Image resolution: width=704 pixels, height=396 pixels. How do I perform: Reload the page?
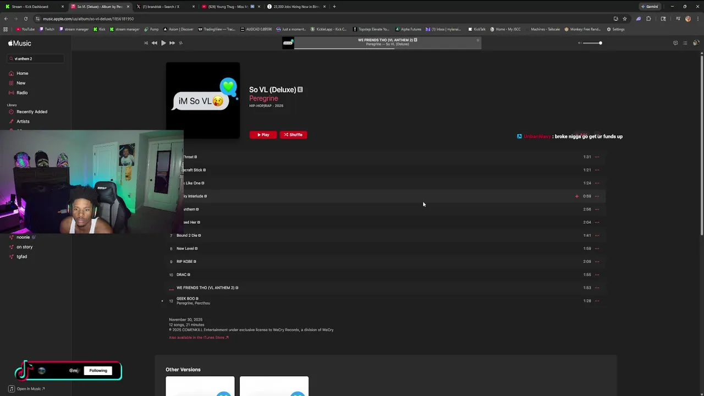[x=25, y=19]
